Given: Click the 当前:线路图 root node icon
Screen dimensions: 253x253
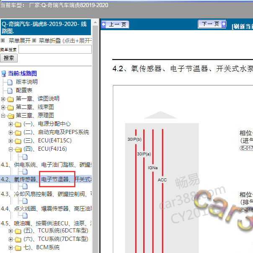Looking at the screenshot, I should coord(3,74).
